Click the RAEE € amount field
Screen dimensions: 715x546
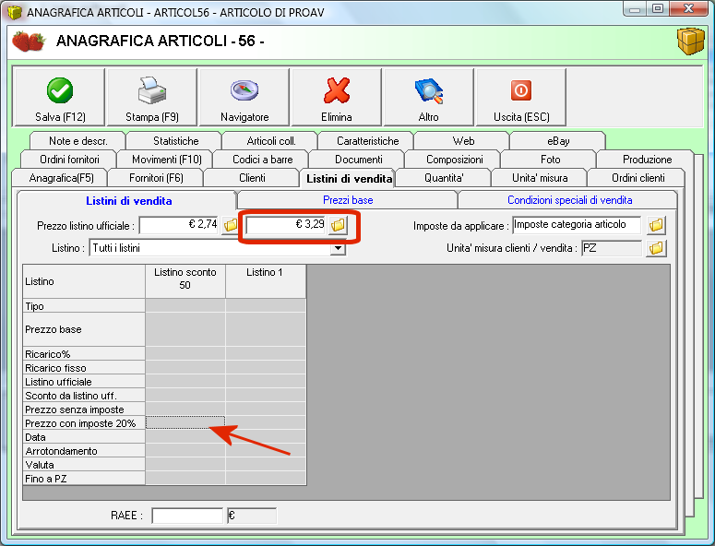pyautogui.click(x=252, y=516)
